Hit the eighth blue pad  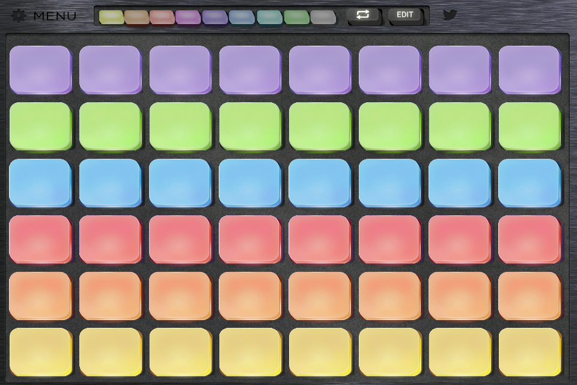pyautogui.click(x=530, y=183)
